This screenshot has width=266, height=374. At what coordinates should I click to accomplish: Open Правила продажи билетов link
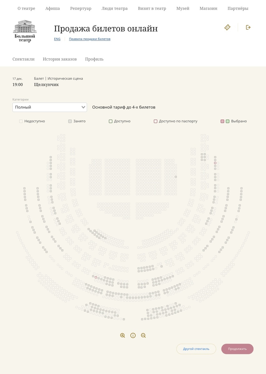click(x=90, y=39)
